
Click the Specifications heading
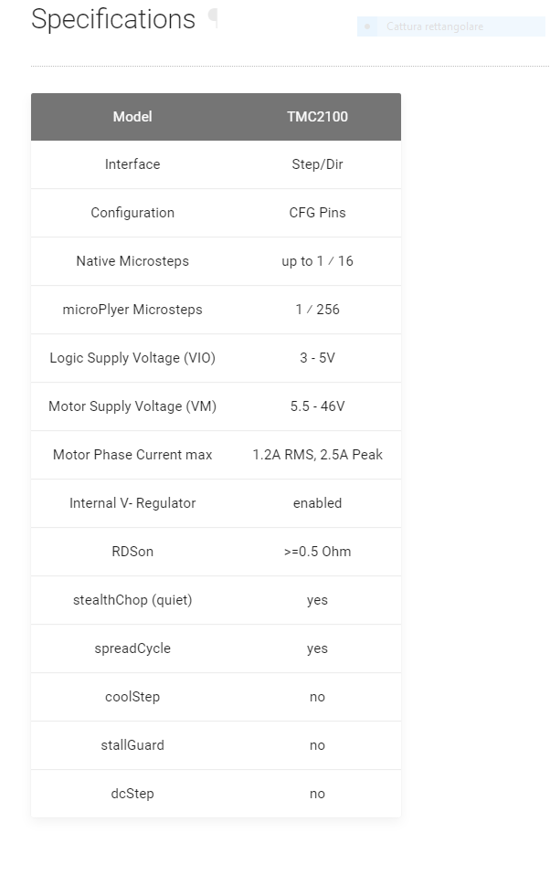(113, 19)
